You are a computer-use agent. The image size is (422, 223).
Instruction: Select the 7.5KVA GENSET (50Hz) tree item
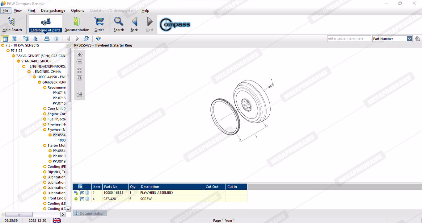[40, 56]
